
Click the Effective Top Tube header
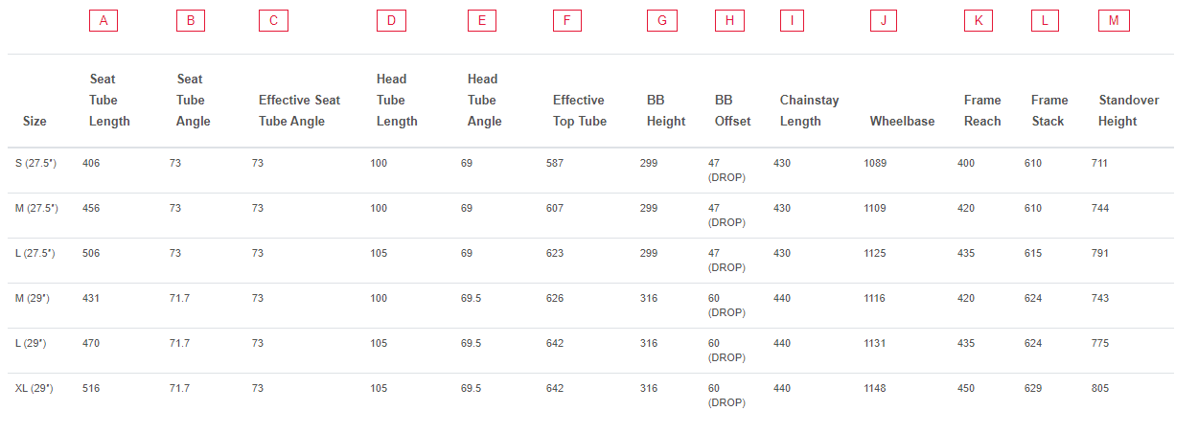579,110
